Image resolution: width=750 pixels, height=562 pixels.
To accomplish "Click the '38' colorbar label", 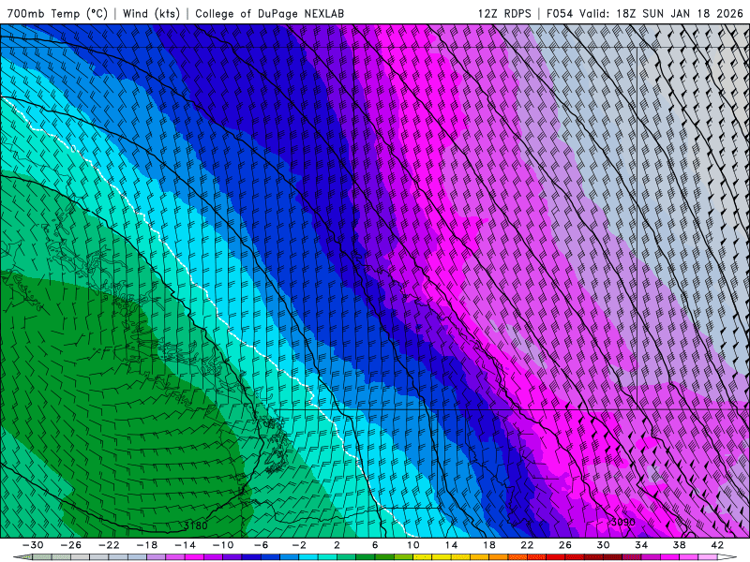I will pyautogui.click(x=679, y=545).
